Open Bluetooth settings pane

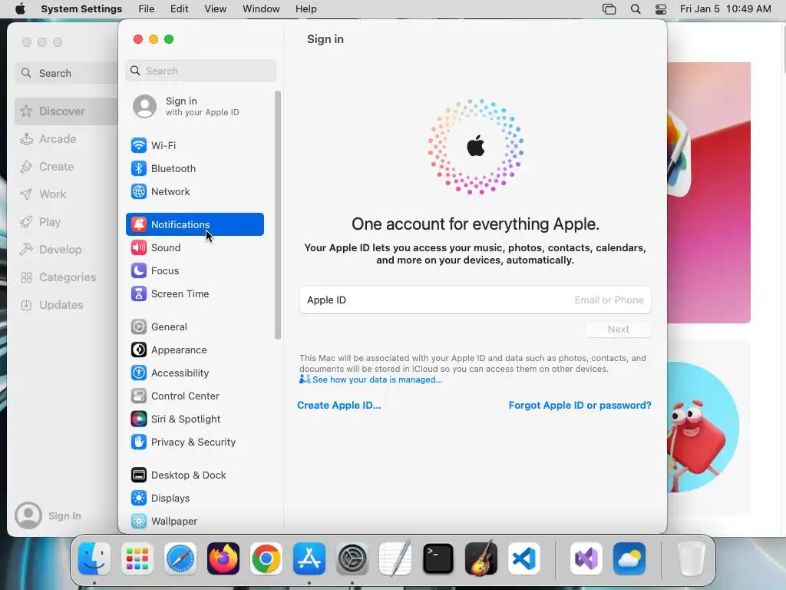194,168
